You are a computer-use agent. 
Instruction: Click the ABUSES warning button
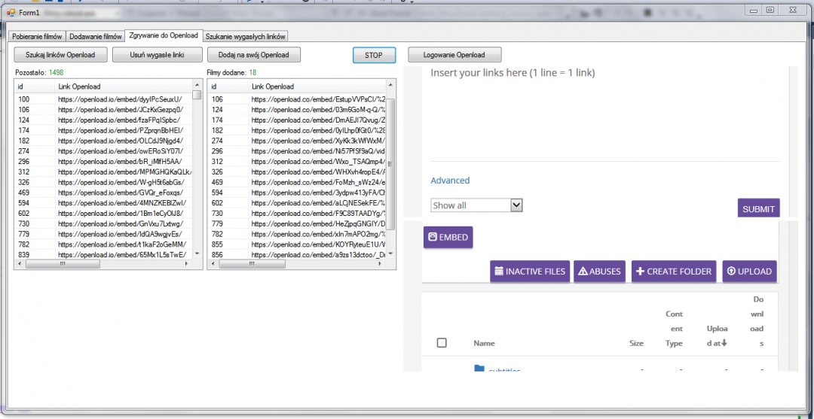click(600, 272)
